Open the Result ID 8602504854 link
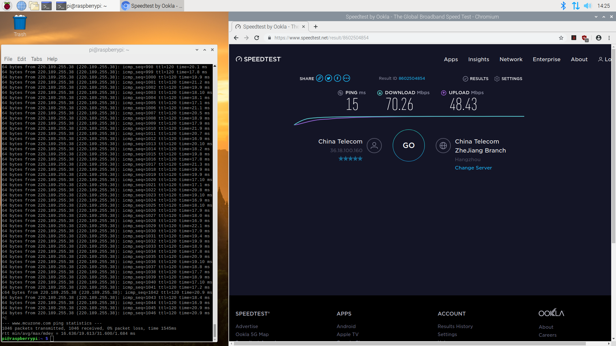This screenshot has width=616, height=346. (x=412, y=78)
